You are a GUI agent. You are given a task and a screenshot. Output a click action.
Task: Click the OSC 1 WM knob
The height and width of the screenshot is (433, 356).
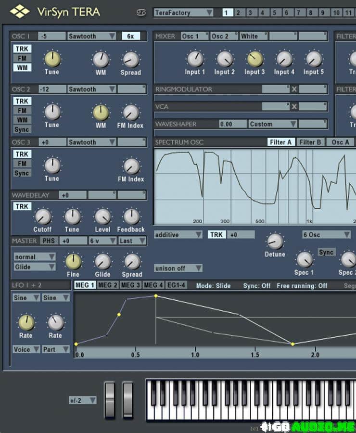(101, 59)
